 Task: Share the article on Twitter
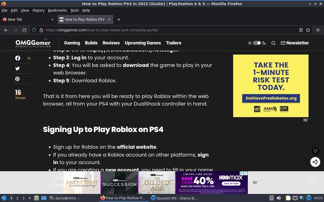17,68
